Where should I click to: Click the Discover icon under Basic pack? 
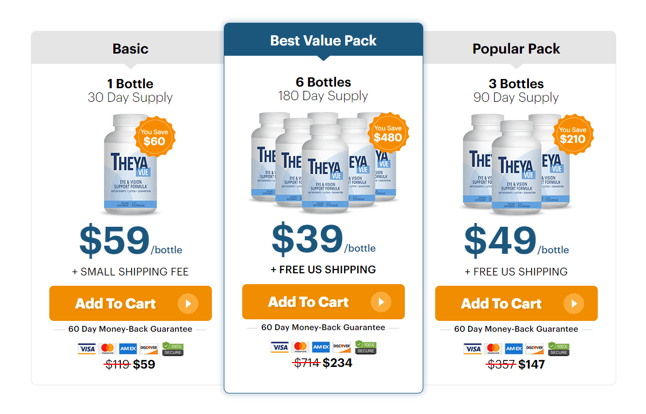click(x=148, y=349)
